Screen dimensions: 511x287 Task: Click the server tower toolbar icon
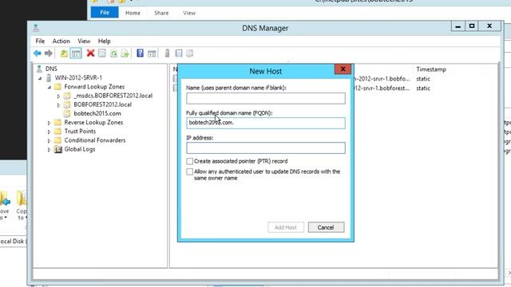167,53
